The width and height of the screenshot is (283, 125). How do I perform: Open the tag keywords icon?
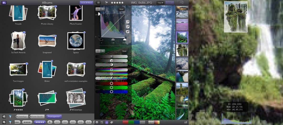click(x=112, y=122)
